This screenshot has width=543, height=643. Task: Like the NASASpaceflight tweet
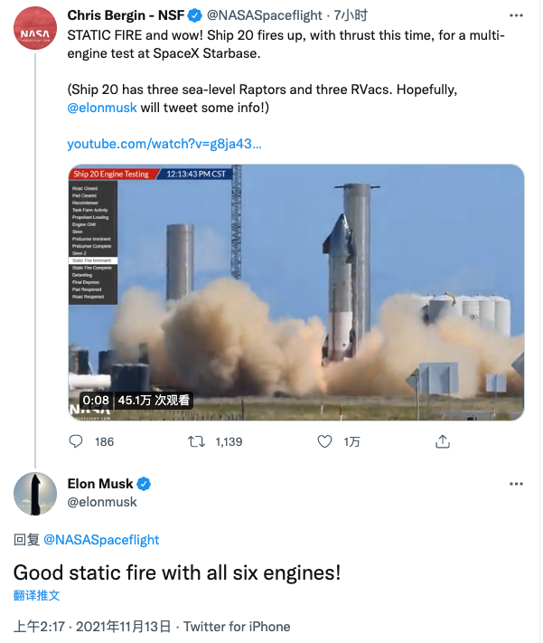tap(325, 441)
